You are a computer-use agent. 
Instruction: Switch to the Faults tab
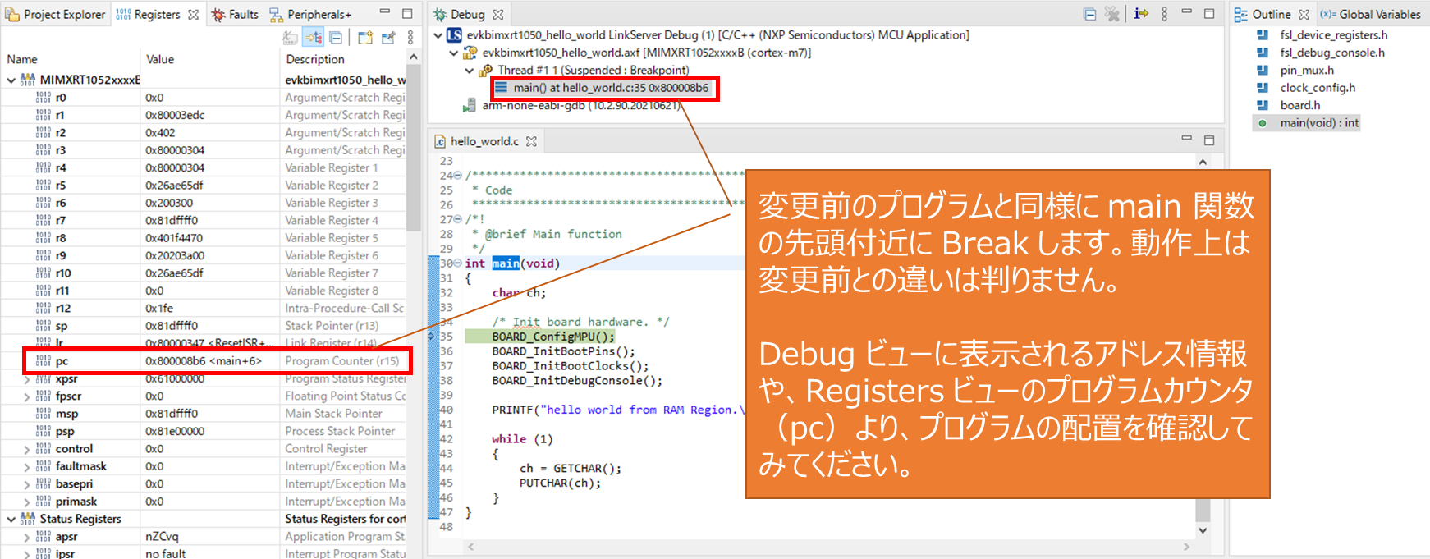(x=235, y=15)
